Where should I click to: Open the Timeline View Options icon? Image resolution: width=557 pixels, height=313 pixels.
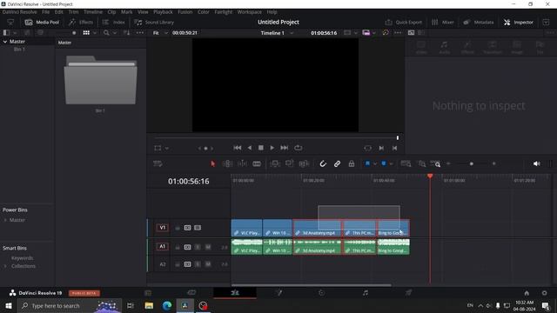tap(158, 163)
